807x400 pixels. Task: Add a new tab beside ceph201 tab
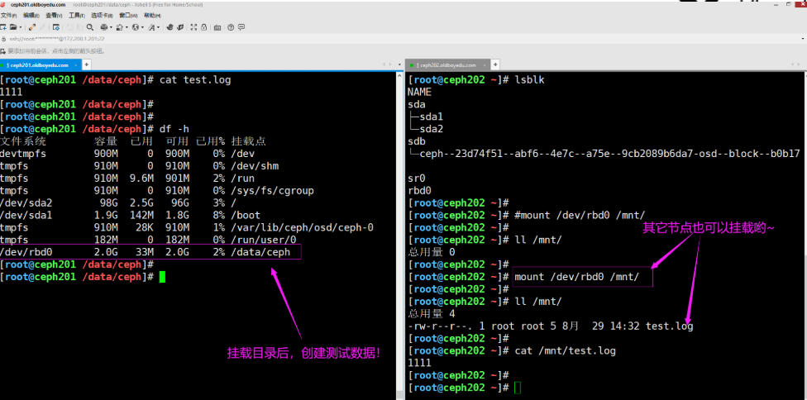point(88,64)
